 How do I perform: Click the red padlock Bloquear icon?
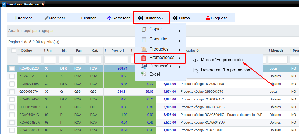click(208, 18)
